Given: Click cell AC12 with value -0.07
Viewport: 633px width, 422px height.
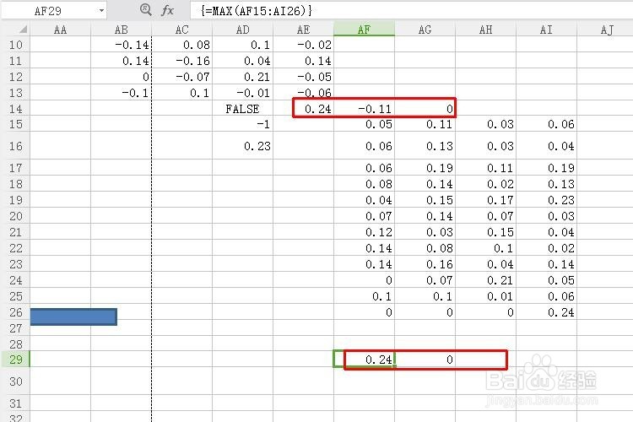Looking at the screenshot, I should [182, 76].
